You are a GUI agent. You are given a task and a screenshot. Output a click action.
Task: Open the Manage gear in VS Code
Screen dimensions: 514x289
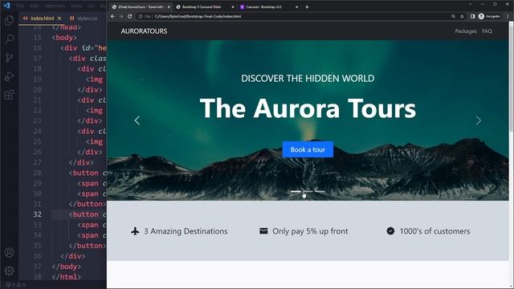click(x=9, y=271)
